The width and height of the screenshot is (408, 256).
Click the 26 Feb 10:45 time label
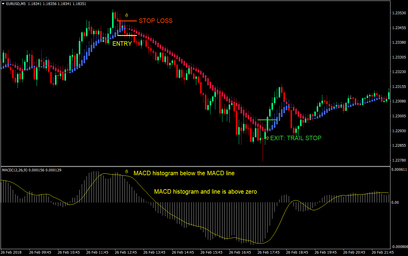coord(69,252)
